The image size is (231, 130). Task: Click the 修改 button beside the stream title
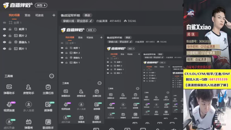tap(87, 15)
